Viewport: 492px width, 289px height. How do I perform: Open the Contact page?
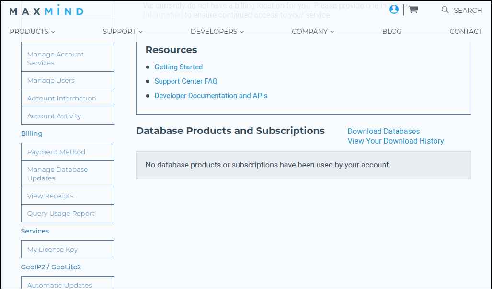tap(466, 32)
